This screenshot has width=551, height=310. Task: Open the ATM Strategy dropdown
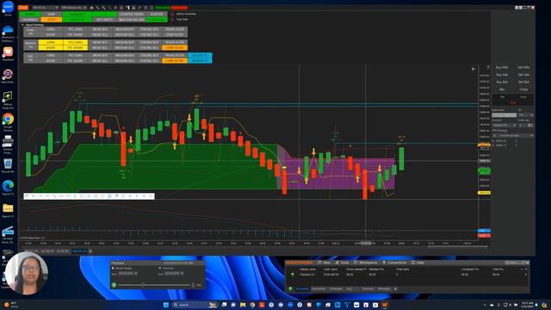[513, 135]
